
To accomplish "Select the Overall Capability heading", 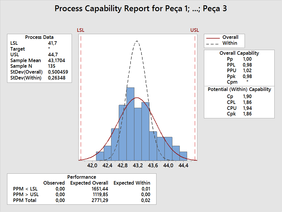I will click(239, 53).
